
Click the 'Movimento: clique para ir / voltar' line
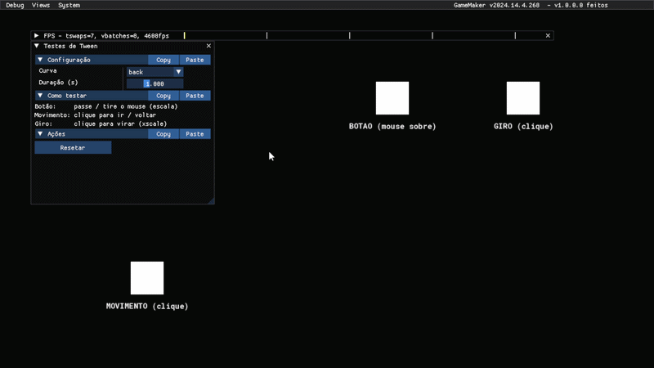(95, 115)
